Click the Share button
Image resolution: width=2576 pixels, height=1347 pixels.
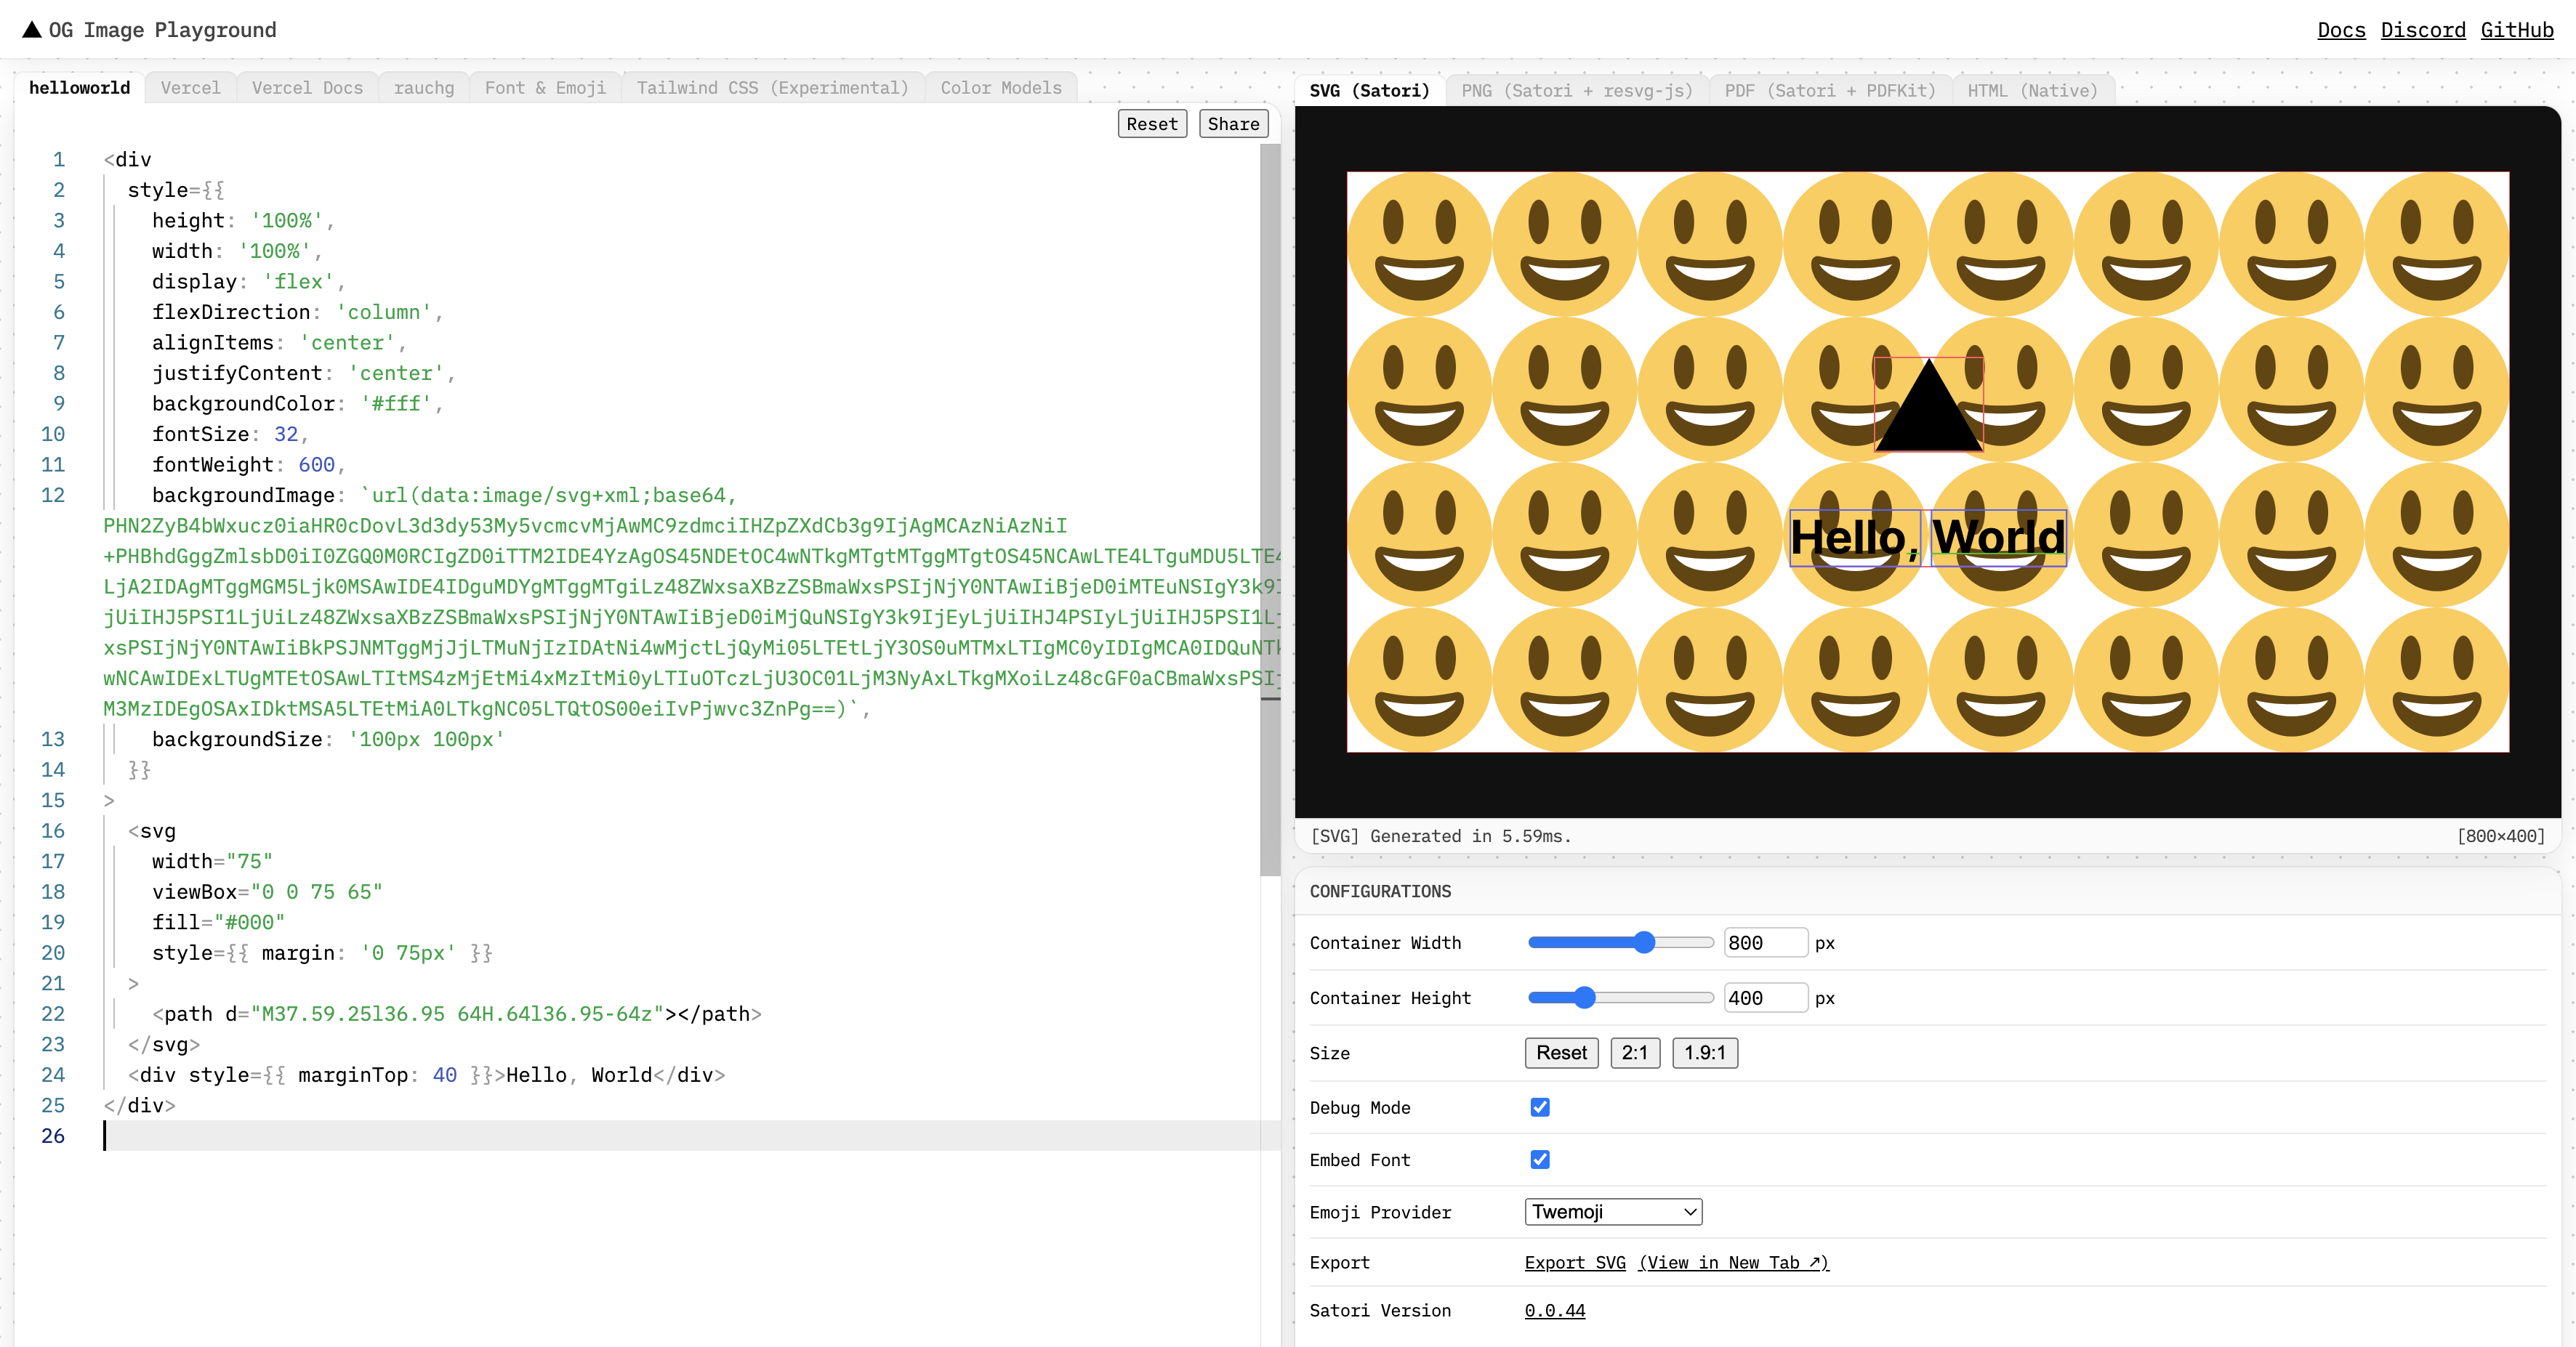click(1233, 124)
